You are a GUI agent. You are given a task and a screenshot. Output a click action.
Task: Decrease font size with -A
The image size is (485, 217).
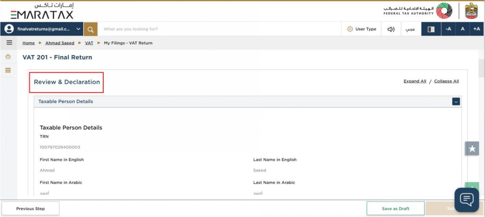[x=448, y=29]
